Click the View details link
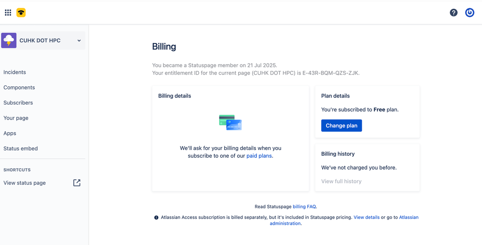The height and width of the screenshot is (245, 482). pyautogui.click(x=367, y=217)
